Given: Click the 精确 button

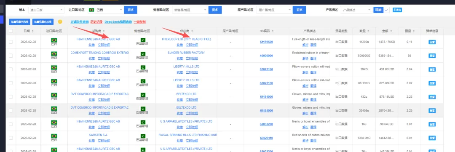Looking at the screenshot, I should pyautogui.click(x=378, y=10).
